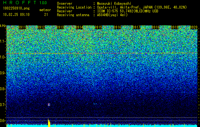
Task: Click the kHz axis unit label
Action: pos(3,26)
